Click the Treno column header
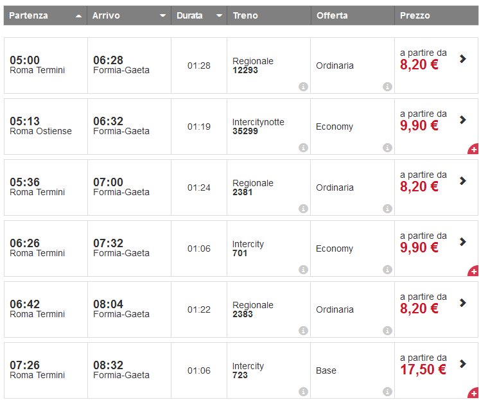Screen dimensions: 479x400 (x=246, y=15)
